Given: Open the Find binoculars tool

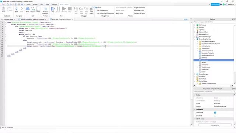Looking at the screenshot, I should tap(28, 9).
